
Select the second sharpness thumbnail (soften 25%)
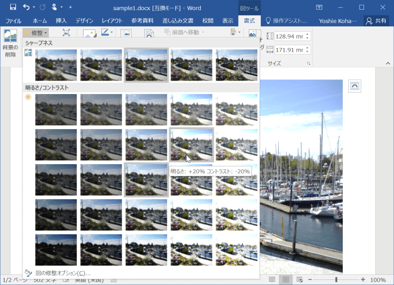pos(101,65)
